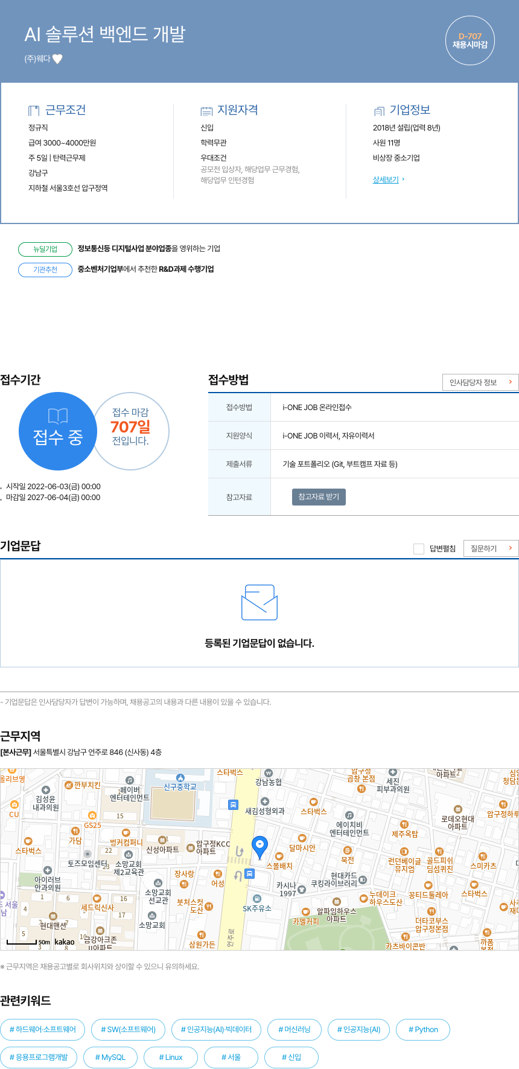The image size is (519, 1069).
Task: Click 지하철 서울3호선 압구정역 text
Action: click(68, 188)
